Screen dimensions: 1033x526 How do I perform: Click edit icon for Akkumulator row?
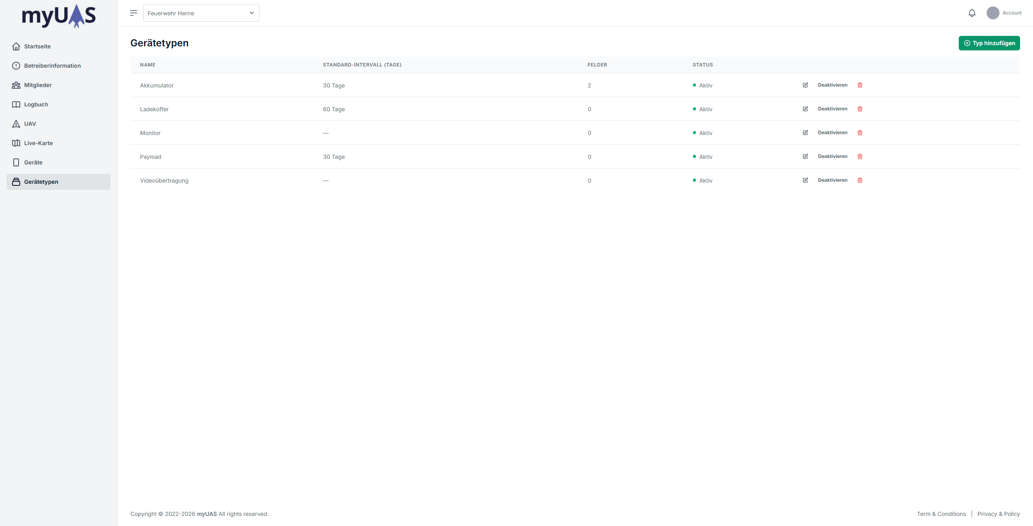coord(805,85)
